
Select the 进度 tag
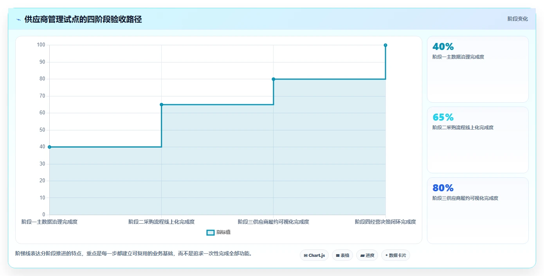coord(367,255)
